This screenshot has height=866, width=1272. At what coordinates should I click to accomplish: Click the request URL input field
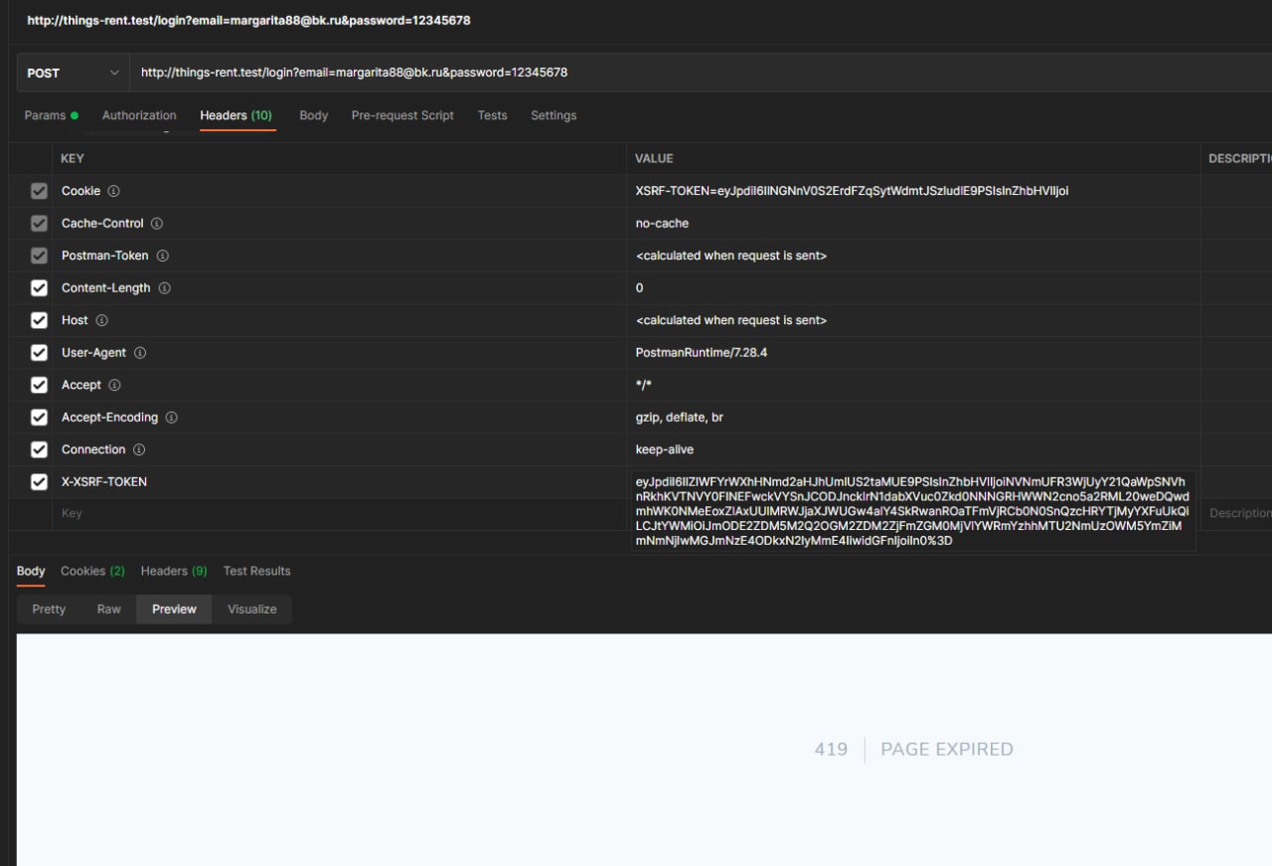pos(696,73)
